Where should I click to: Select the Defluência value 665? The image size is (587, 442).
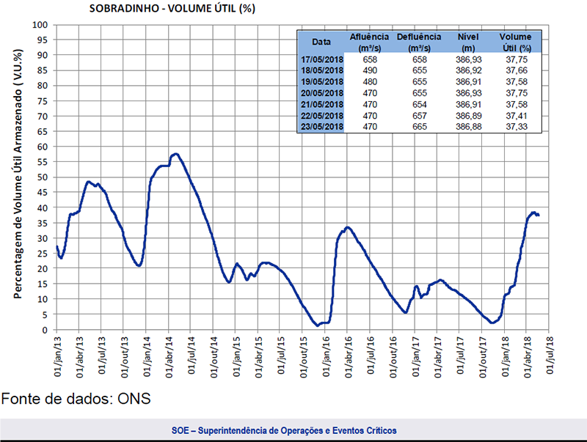[418, 127]
